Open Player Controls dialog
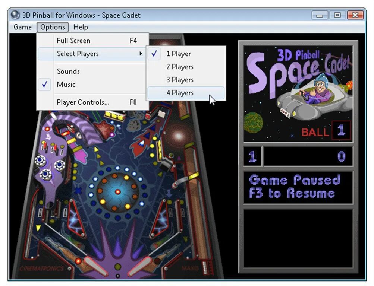This screenshot has height=286, width=374. (x=92, y=102)
